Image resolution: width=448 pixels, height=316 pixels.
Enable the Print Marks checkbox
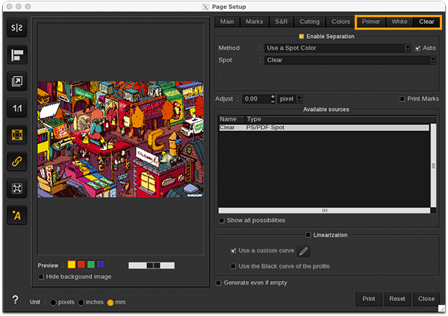click(x=402, y=98)
